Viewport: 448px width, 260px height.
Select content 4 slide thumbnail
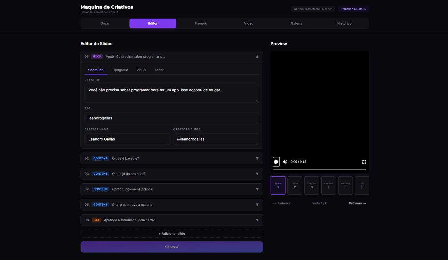pos(329,186)
